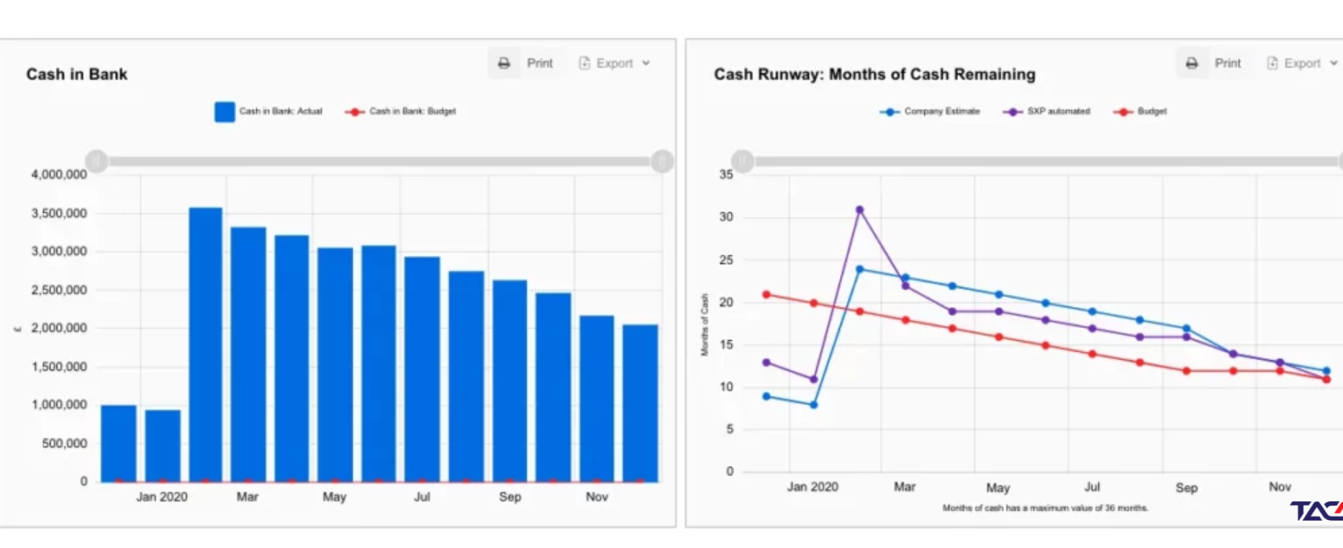
Task: Click the Print button in Cash in Bank panel
Action: pyautogui.click(x=525, y=63)
